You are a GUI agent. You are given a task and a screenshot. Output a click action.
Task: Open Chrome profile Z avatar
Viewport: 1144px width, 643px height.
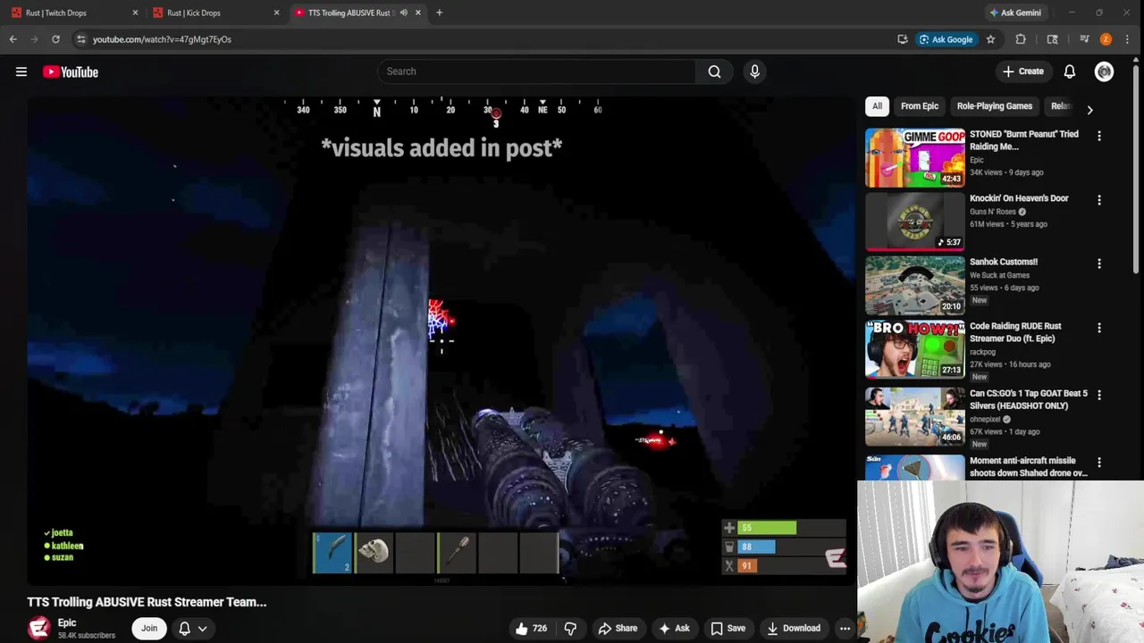[x=1106, y=39]
